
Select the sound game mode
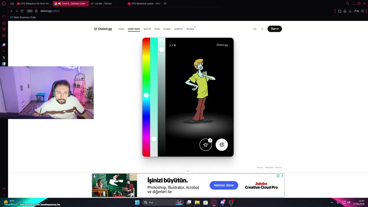[x=147, y=29]
